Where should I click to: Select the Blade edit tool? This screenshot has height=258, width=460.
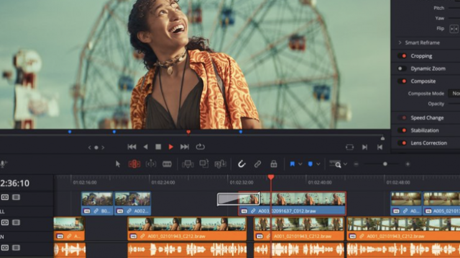coord(167,164)
